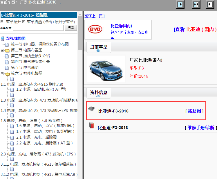Click the red book icon for 维修手册 row
The width and height of the screenshot is (217, 179).
pos(91,125)
